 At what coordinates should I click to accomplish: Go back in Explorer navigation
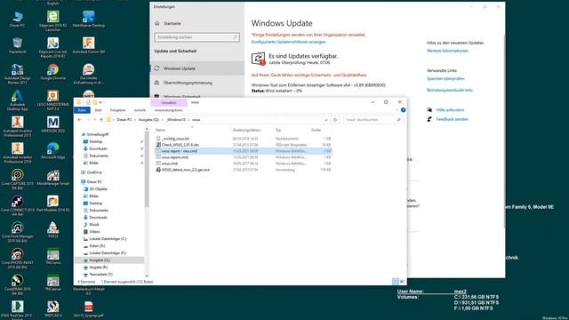(x=79, y=120)
